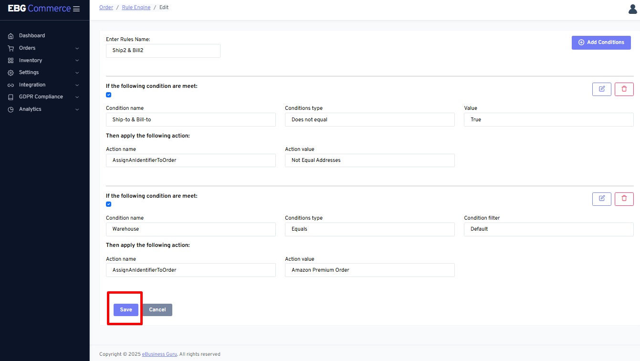The height and width of the screenshot is (361, 640).
Task: Open the Integration menu item
Action: (32, 85)
